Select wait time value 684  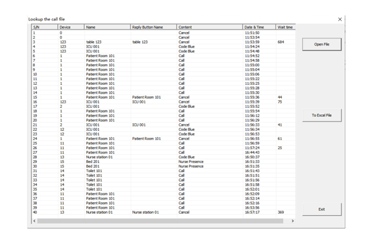(x=280, y=42)
